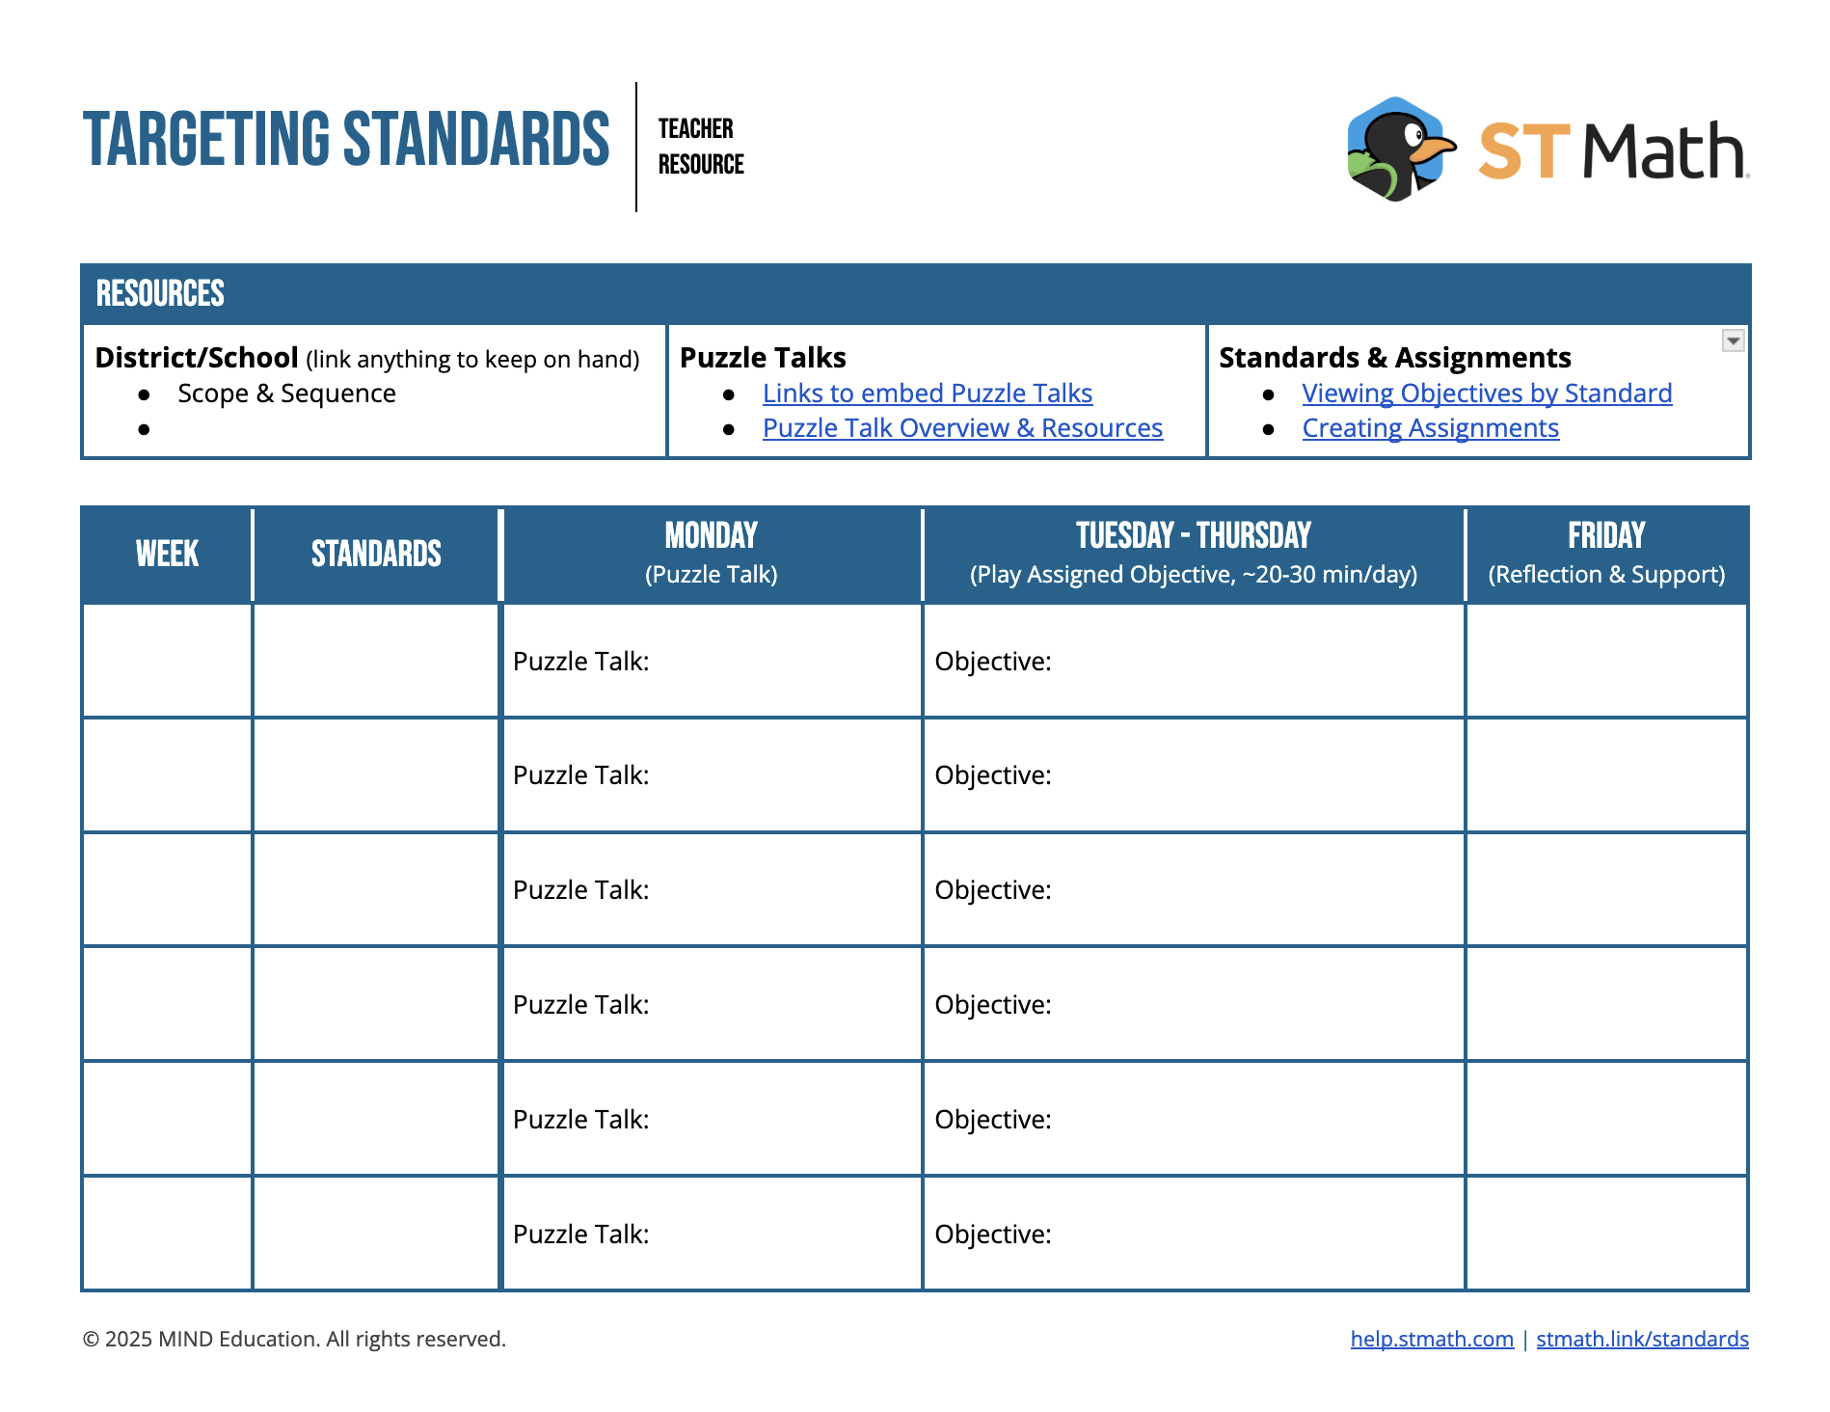Open the dropdown arrow in Standards & Assignments cell

1733,341
